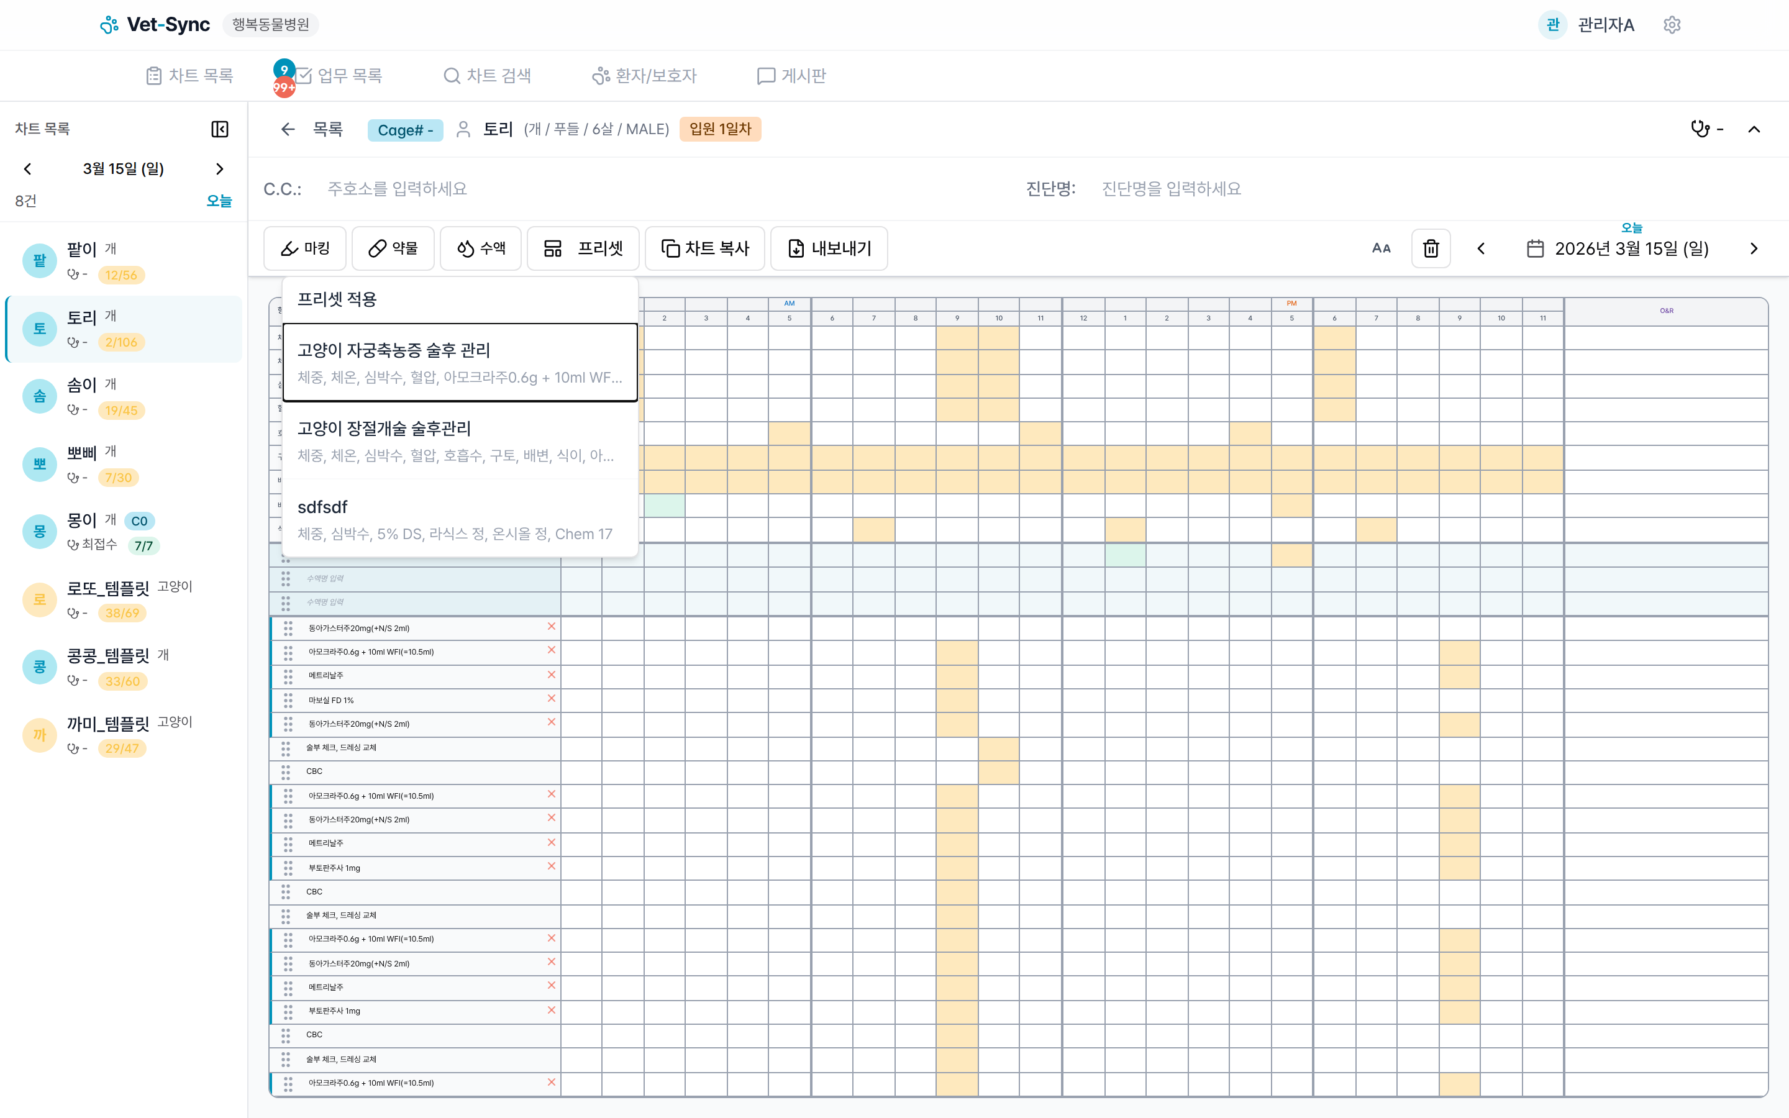Remove 메트리날주 row with red X
1789x1118 pixels.
tap(551, 675)
